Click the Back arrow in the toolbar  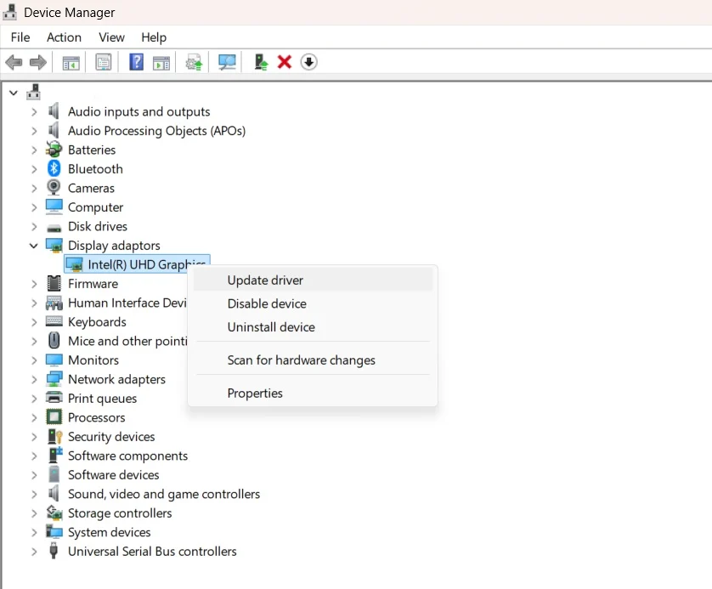click(x=14, y=62)
